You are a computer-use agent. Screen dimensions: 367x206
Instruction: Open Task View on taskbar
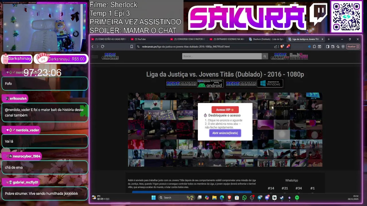click(200, 198)
